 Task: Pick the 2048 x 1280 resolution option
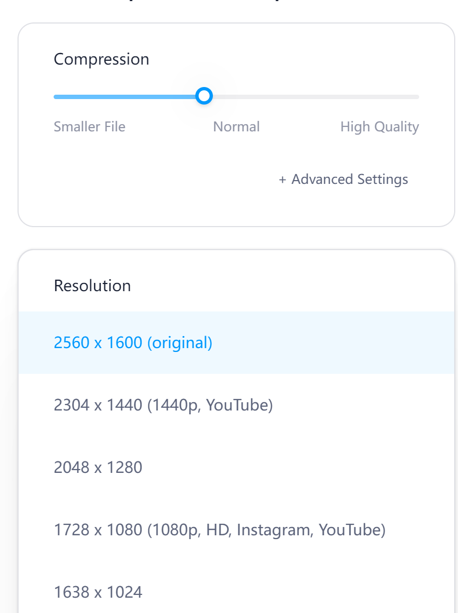98,467
